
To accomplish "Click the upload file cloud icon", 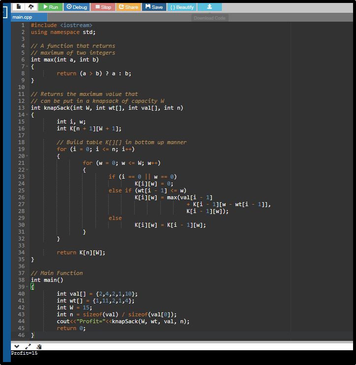I will coord(31,7).
